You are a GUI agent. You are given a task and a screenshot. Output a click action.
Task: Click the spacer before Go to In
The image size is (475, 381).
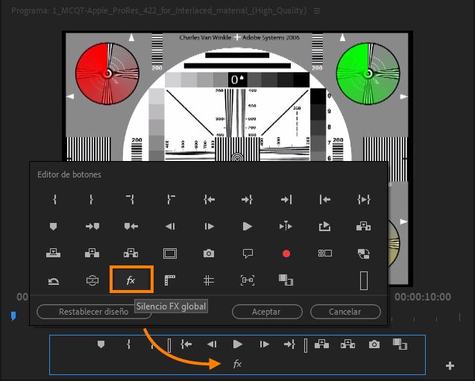tap(169, 345)
